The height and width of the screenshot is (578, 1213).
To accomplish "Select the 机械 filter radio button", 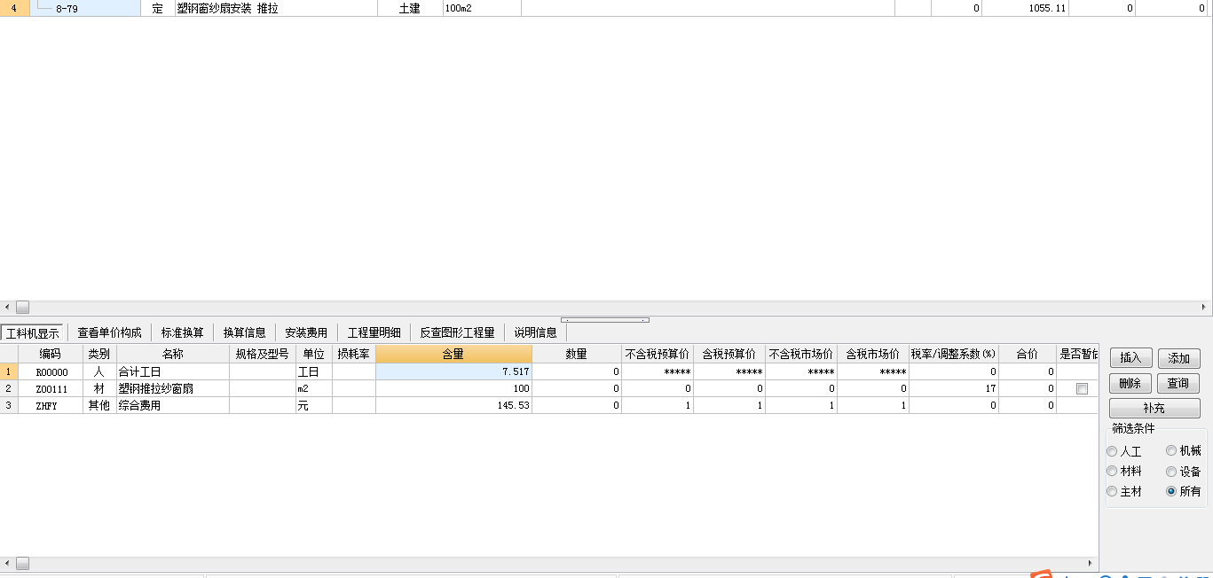I will (1171, 451).
